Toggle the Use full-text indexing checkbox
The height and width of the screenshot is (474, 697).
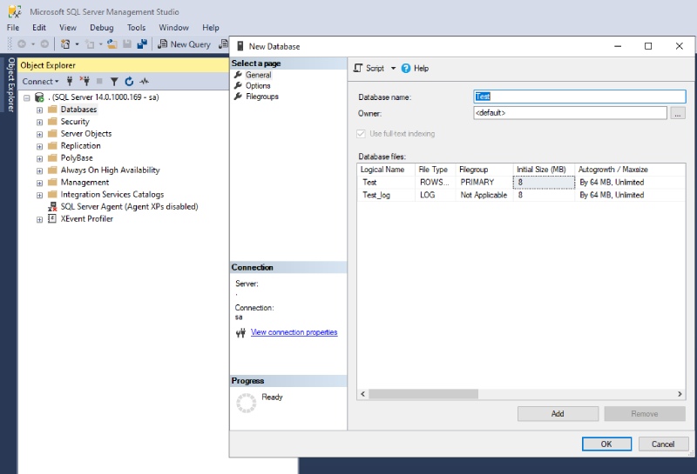click(362, 134)
